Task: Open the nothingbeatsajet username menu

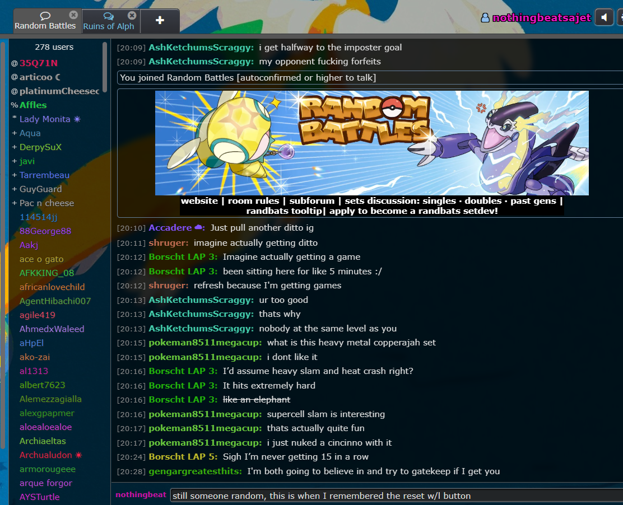Action: (x=542, y=18)
